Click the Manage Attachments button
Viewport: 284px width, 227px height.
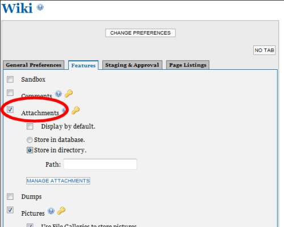coord(58,181)
